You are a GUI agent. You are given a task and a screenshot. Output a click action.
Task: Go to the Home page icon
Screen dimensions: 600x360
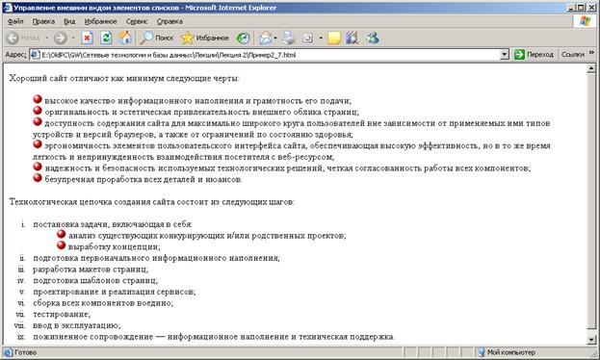coord(125,38)
